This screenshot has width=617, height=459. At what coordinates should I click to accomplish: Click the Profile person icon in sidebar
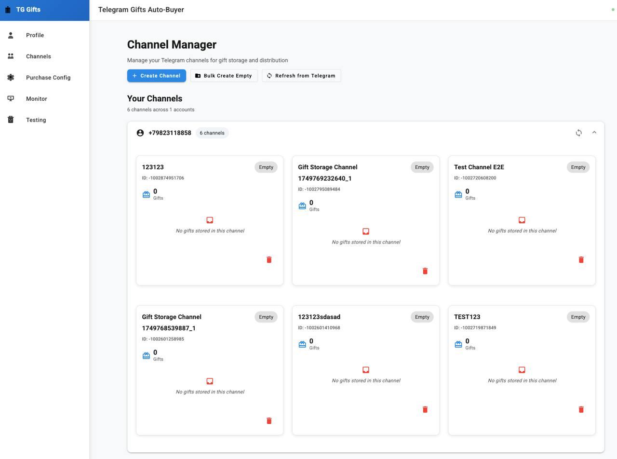(x=11, y=35)
